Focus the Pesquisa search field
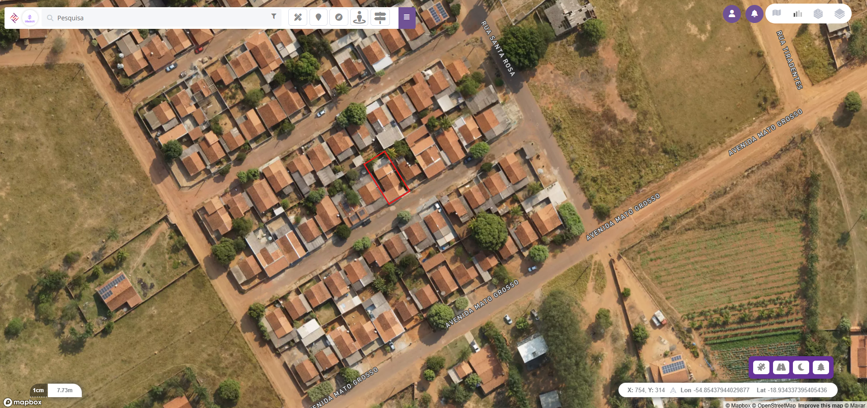The width and height of the screenshot is (867, 408). point(158,18)
